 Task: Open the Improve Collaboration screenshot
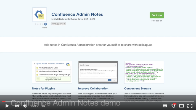click(x=98, y=72)
